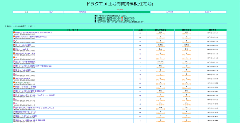The image size is (240, 123).
Task: Open topic 買)うるわしM6番地
Action: coord(22,78)
